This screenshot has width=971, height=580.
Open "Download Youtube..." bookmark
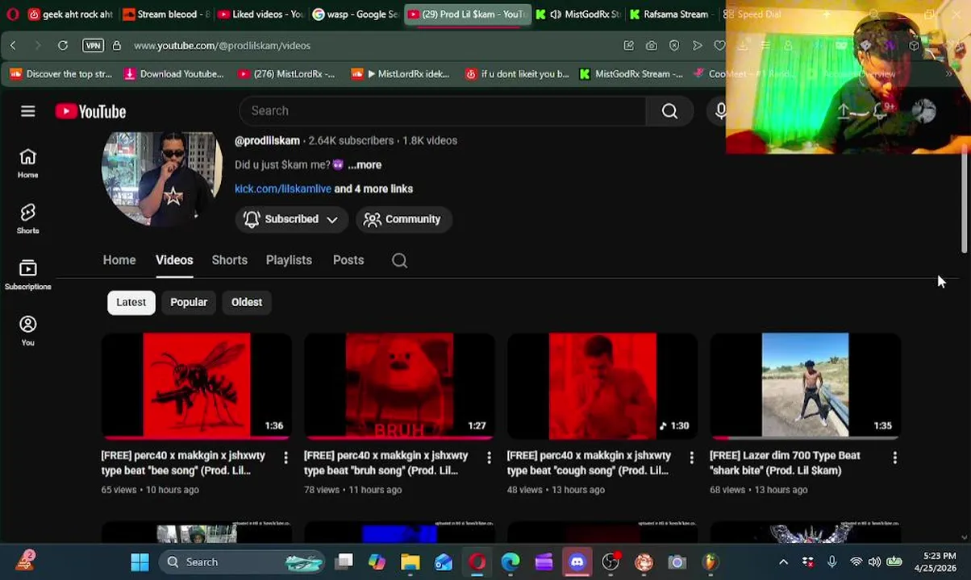(173, 74)
